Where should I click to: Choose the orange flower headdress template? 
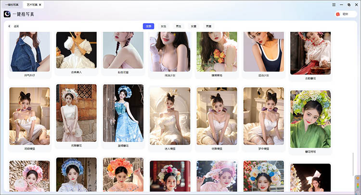click(123, 174)
